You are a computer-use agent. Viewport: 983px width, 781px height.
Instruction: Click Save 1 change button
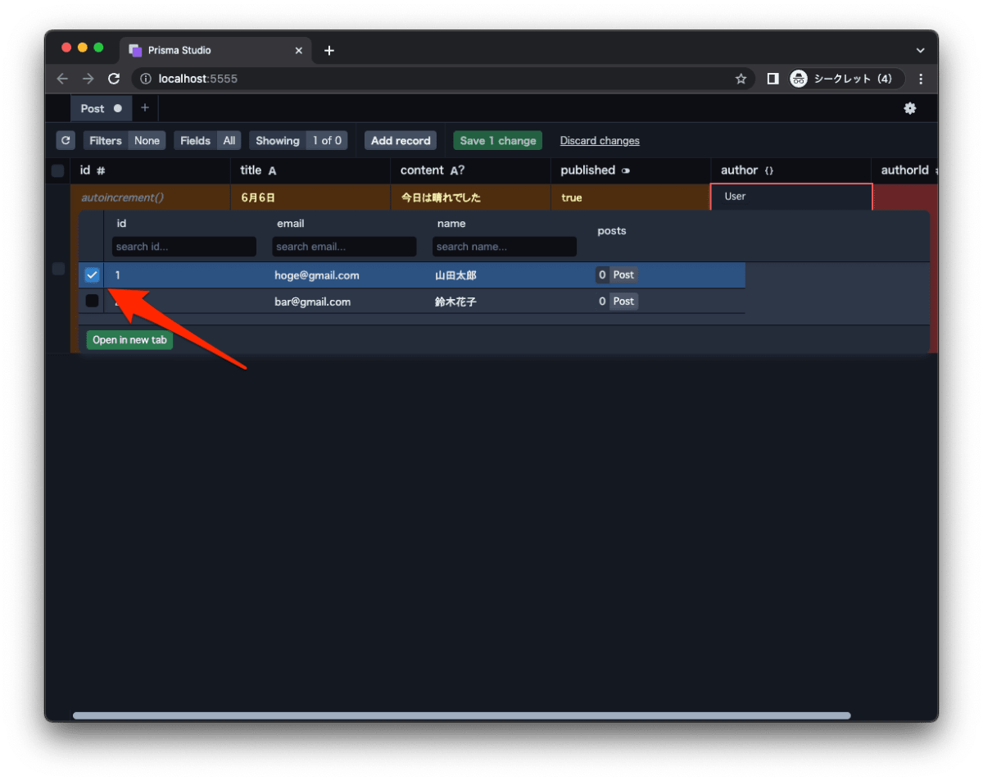tap(498, 140)
